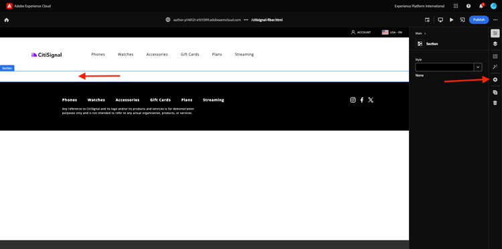Image resolution: width=502 pixels, height=249 pixels.
Task: Select the Streaming item in the top navigation
Action: pos(244,54)
